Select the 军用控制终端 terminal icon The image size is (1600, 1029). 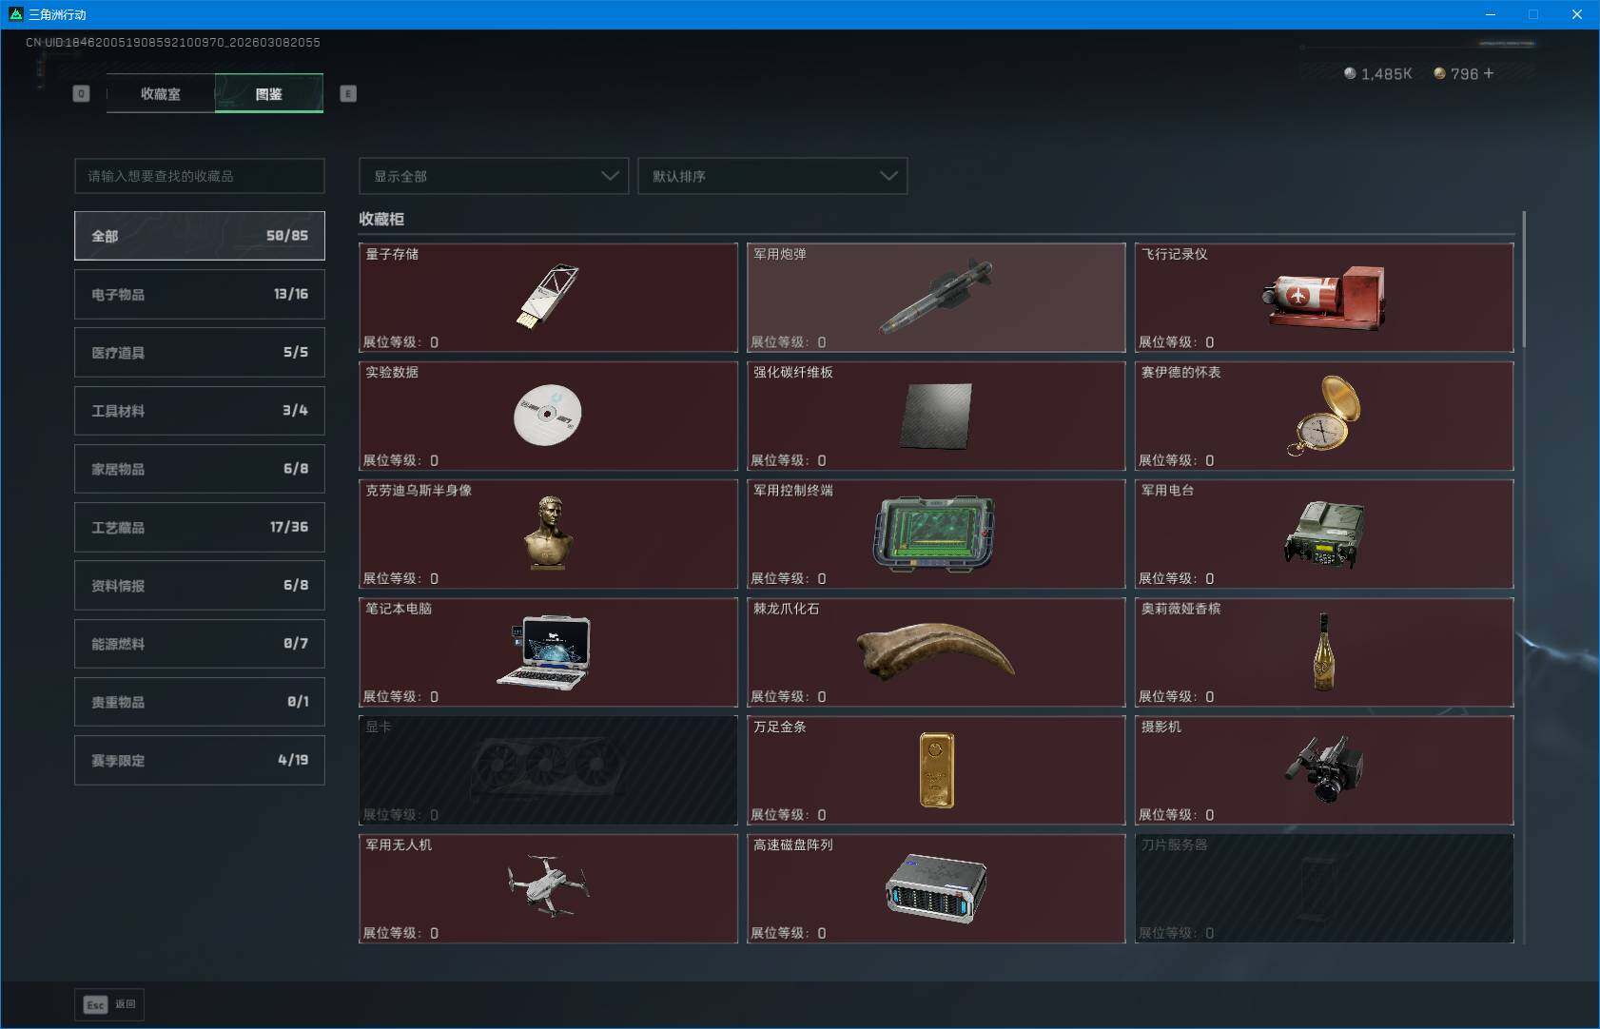tap(934, 534)
